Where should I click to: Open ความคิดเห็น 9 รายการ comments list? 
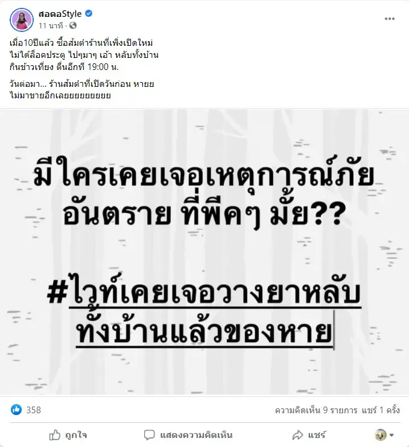pyautogui.click(x=316, y=410)
